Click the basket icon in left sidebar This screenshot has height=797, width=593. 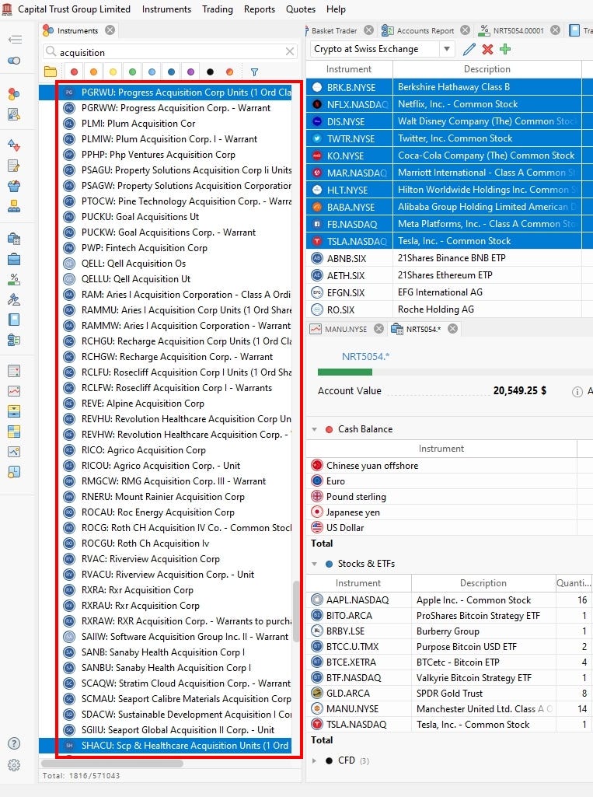coord(14,186)
